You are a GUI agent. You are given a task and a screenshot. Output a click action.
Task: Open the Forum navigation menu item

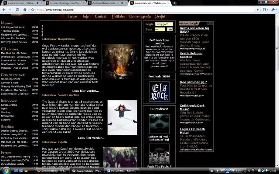(x=72, y=17)
